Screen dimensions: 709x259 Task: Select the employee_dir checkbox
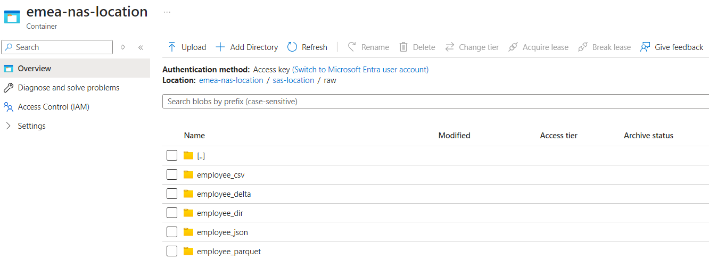172,213
